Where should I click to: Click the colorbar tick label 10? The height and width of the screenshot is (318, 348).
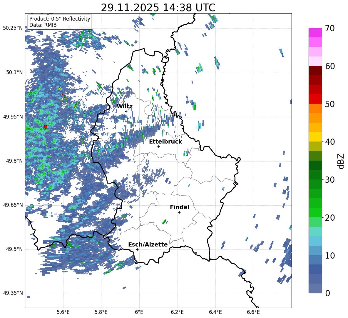tap(330, 255)
